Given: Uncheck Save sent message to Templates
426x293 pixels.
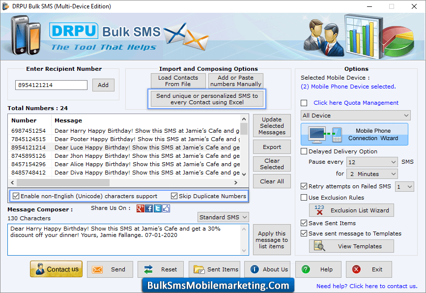Looking at the screenshot, I should pos(304,234).
